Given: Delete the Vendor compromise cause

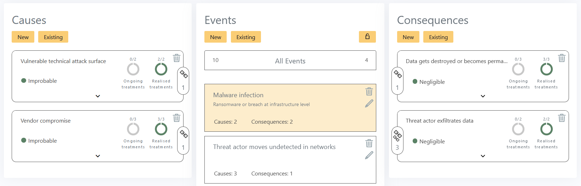Looking at the screenshot, I should coord(176,118).
